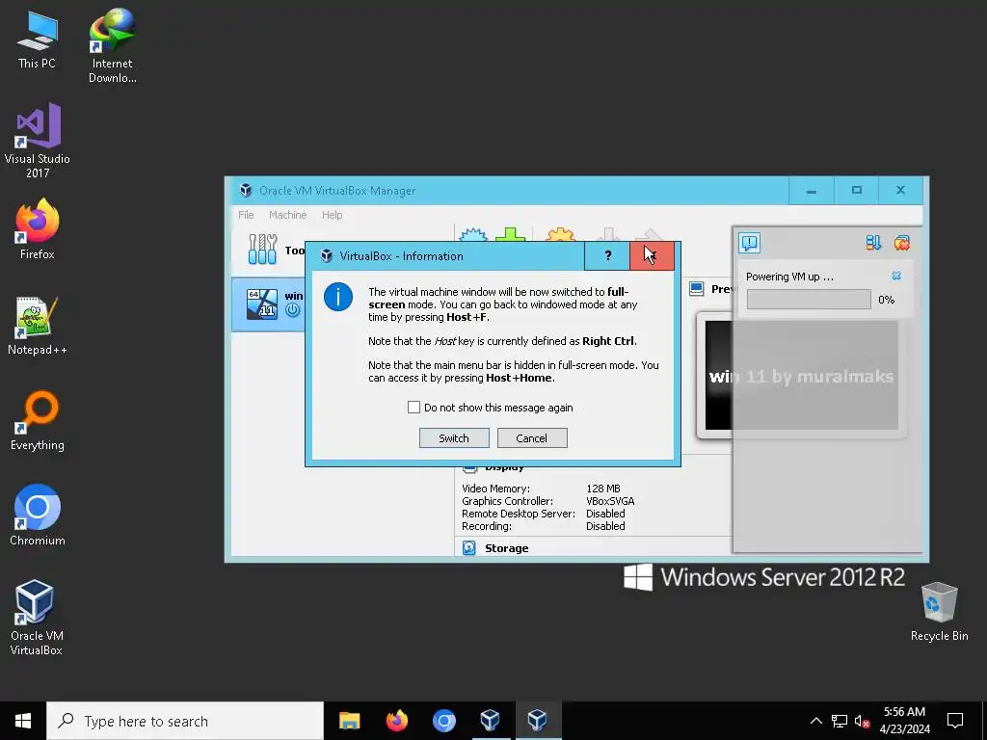Click the remove finished notifications icon
Viewport: 987px width, 740px height.
click(x=902, y=243)
